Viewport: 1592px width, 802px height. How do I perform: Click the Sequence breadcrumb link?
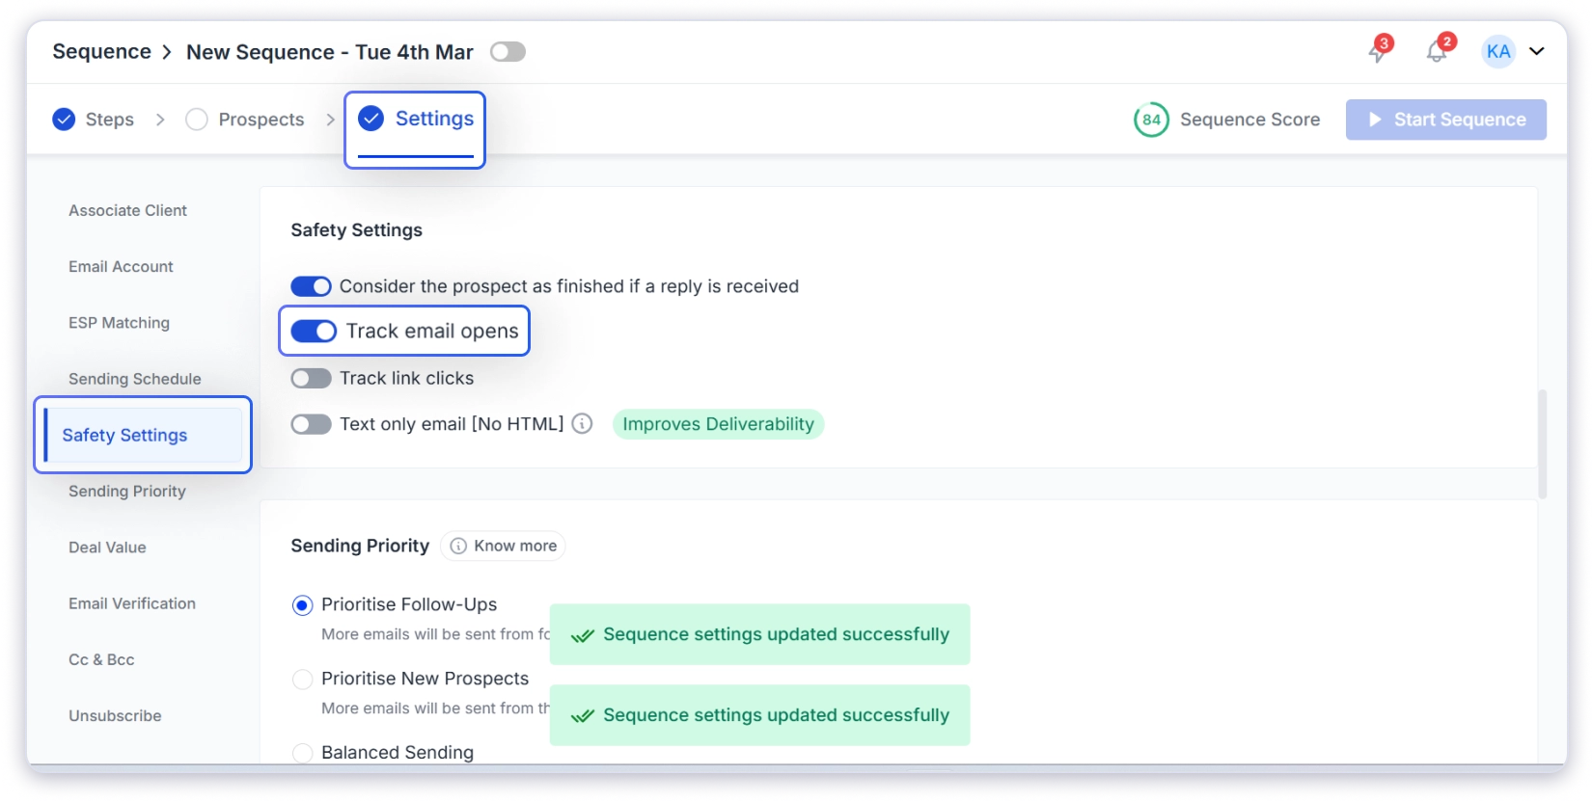(x=101, y=52)
